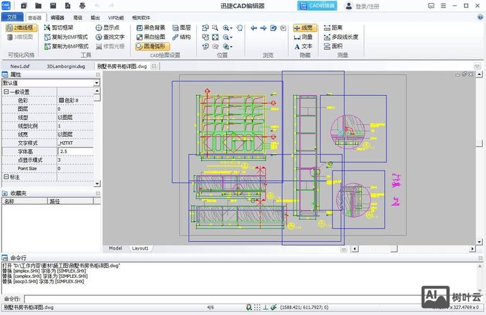Toggle 线宽 line width display

pyautogui.click(x=305, y=28)
